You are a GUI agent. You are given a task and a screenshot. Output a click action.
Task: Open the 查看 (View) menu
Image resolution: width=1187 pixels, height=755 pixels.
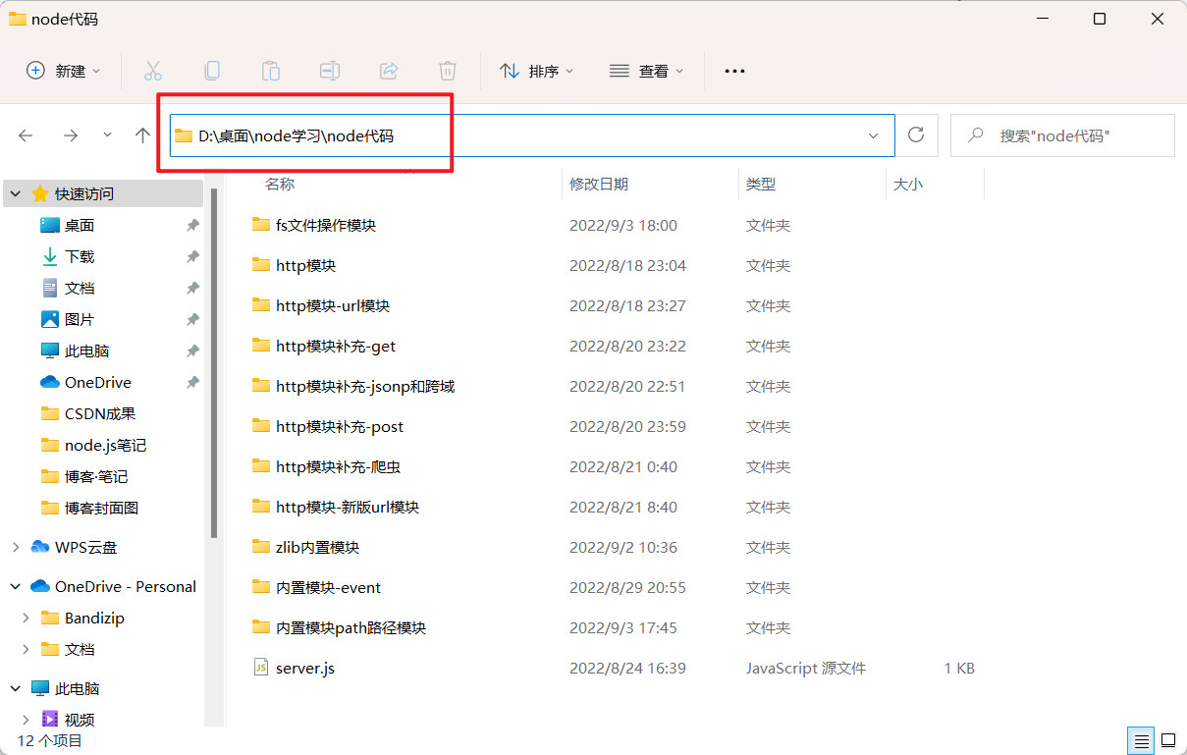(x=646, y=71)
